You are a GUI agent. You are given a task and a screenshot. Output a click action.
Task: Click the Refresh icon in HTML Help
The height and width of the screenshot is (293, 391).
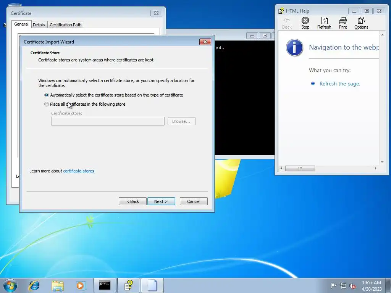[x=324, y=23]
